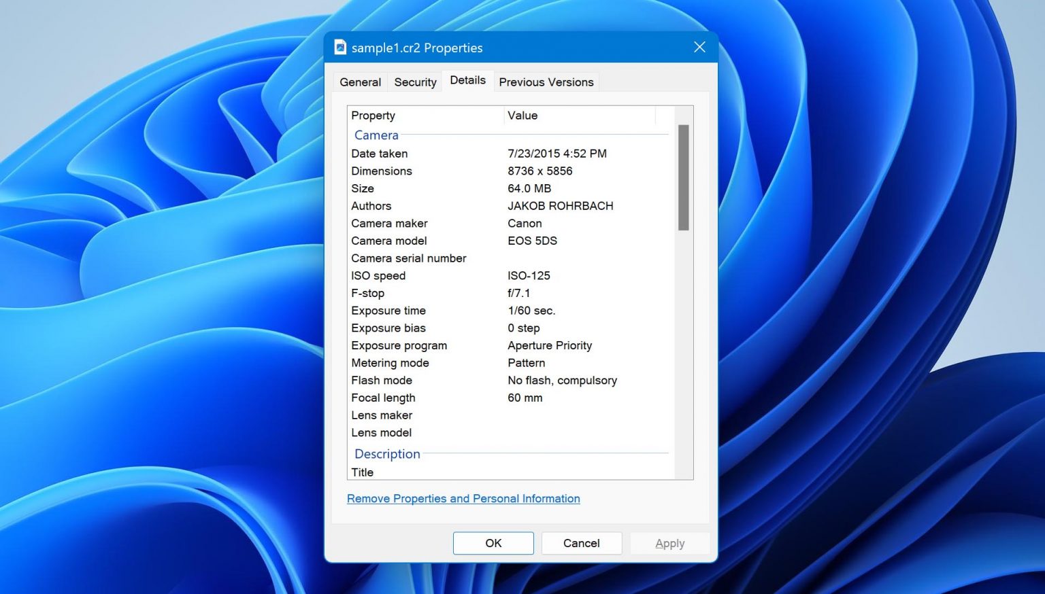
Task: Click the Date taken value field
Action: (557, 154)
